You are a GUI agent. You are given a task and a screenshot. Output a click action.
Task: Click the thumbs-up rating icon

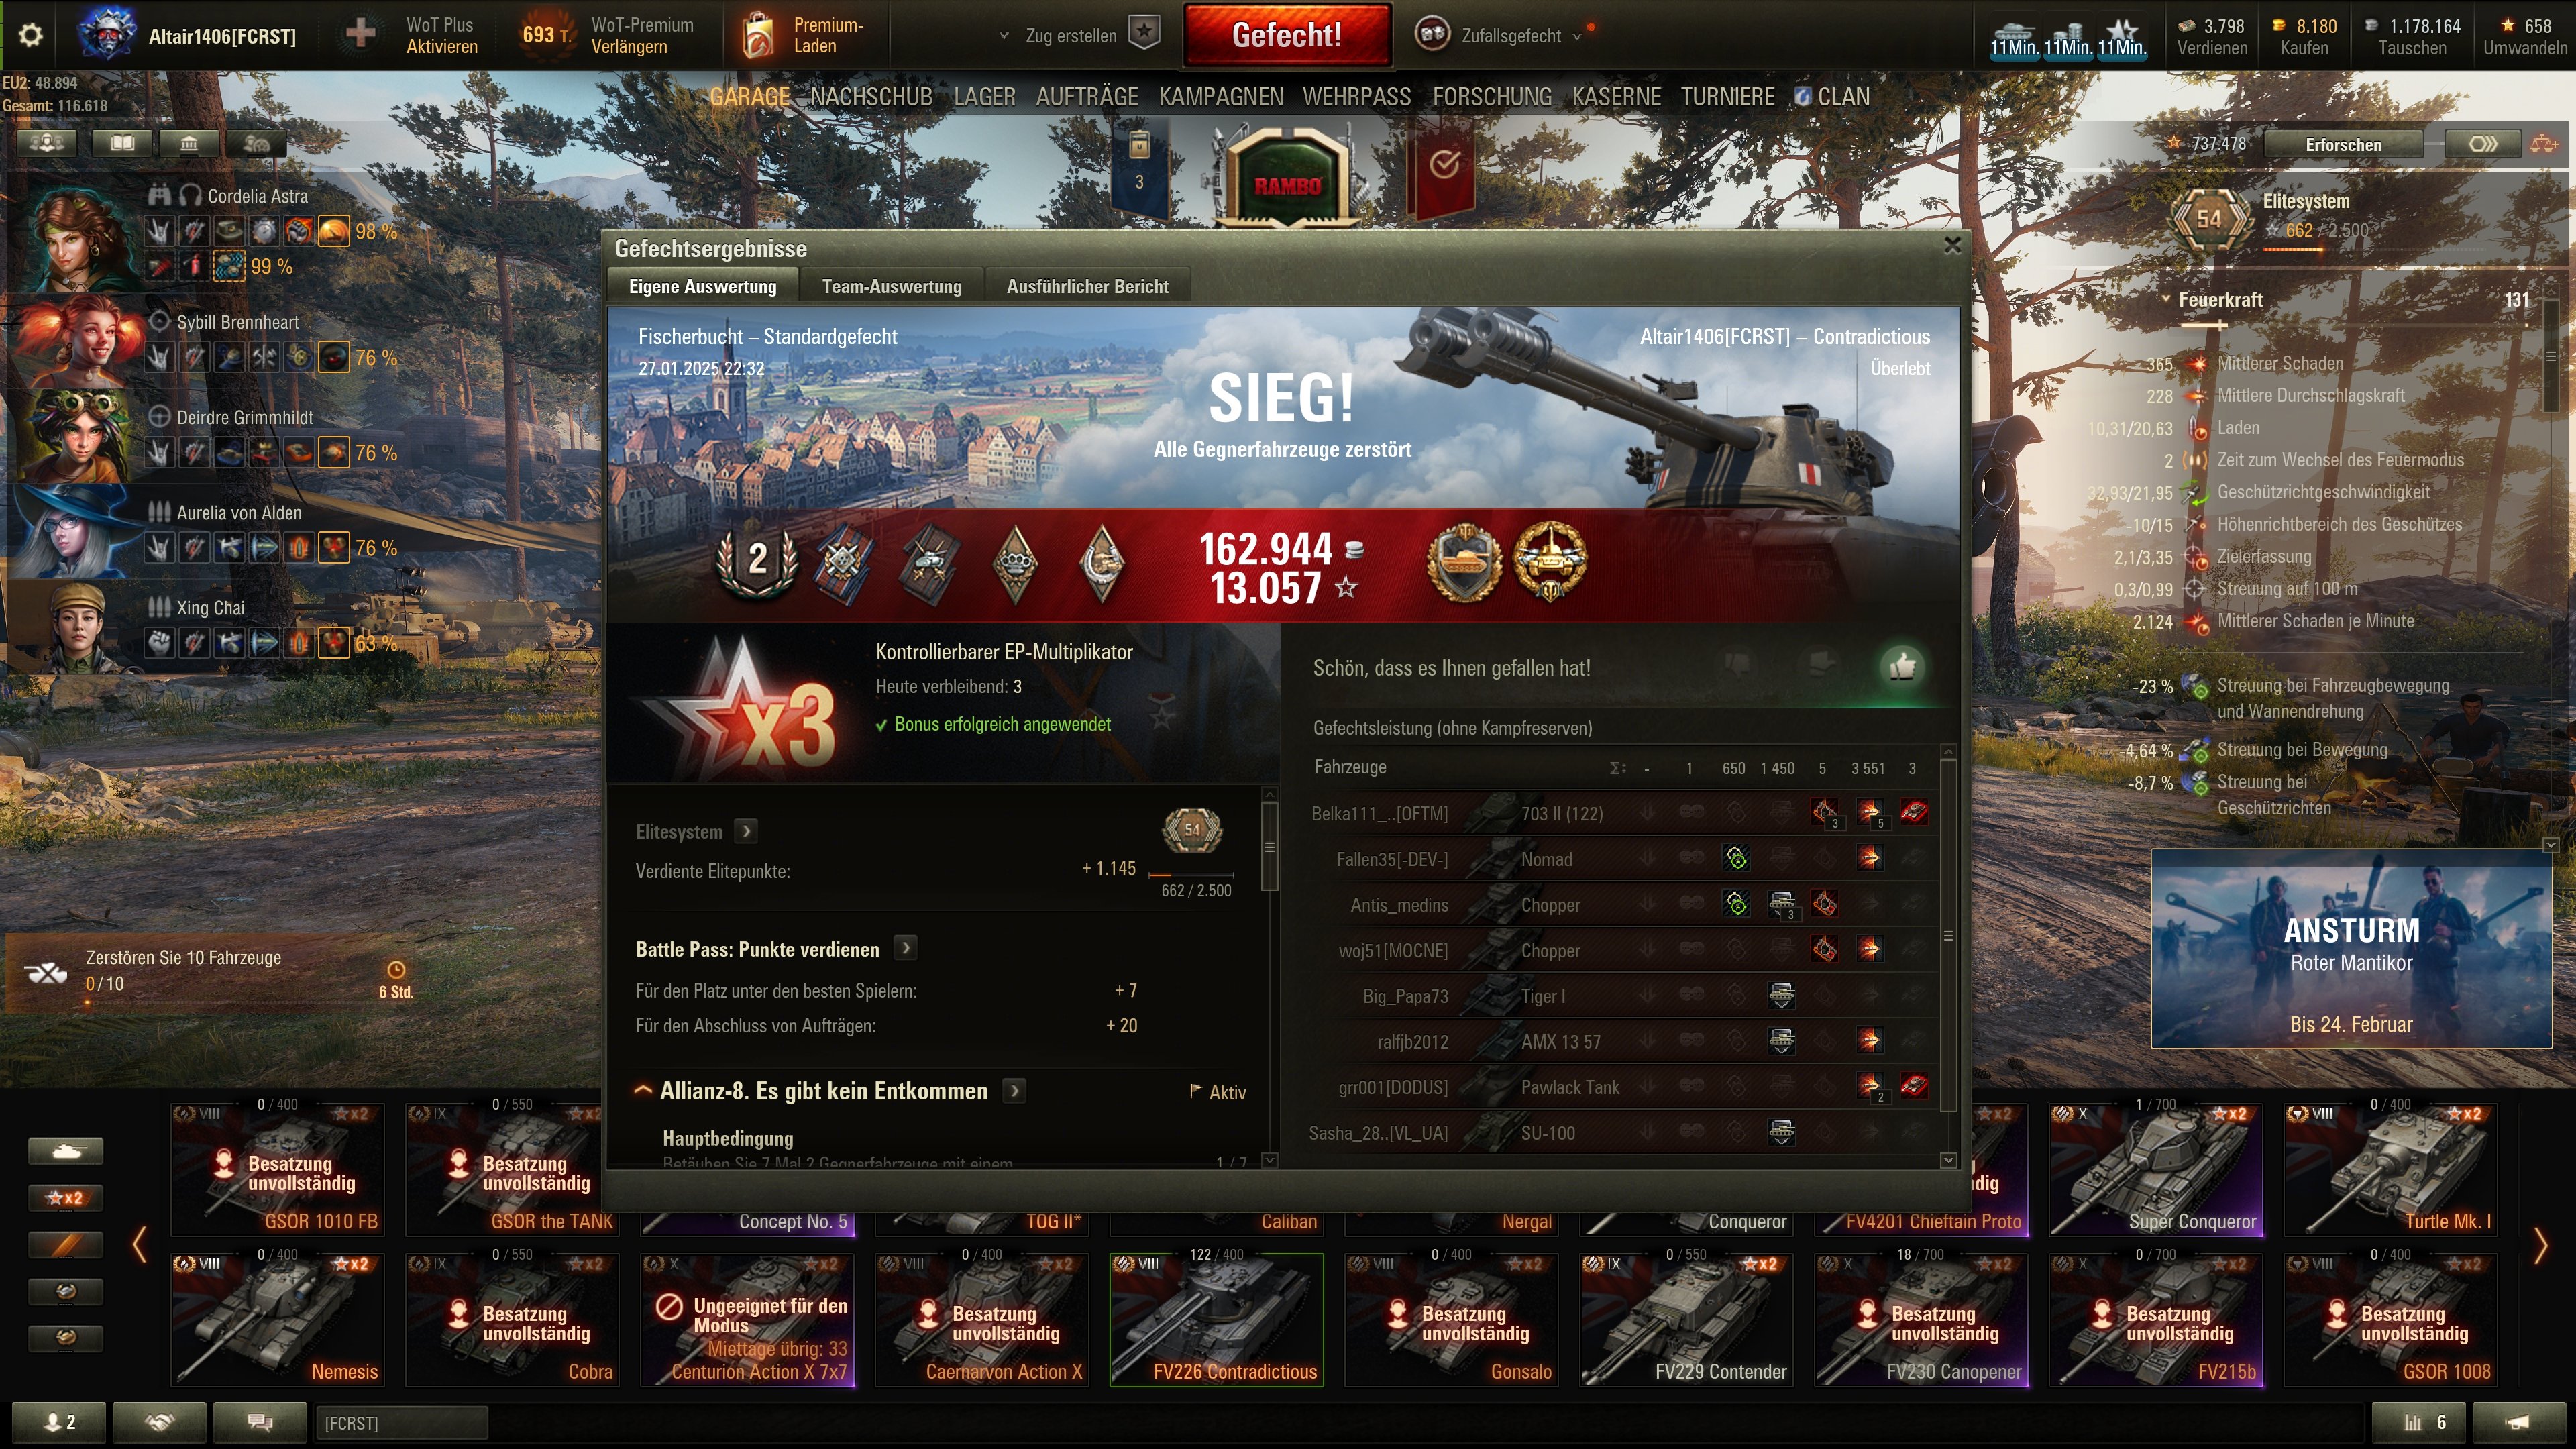(x=1902, y=666)
